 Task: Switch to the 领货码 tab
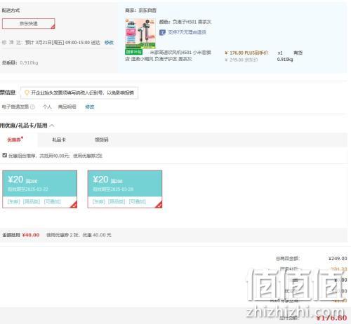tap(102, 140)
